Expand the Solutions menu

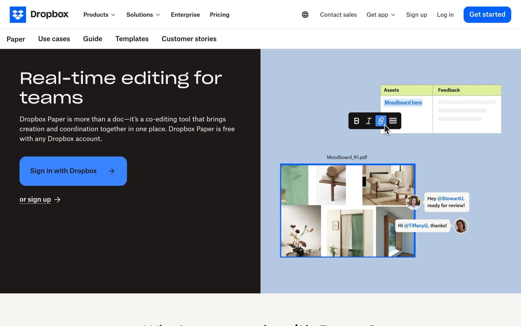click(x=143, y=15)
